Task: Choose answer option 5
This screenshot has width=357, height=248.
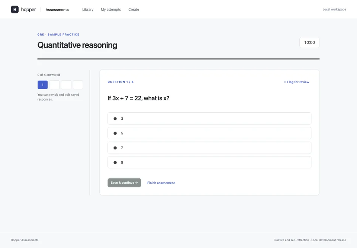Action: tap(209, 133)
